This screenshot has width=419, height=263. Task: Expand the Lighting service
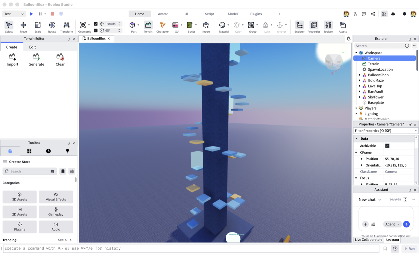356,114
